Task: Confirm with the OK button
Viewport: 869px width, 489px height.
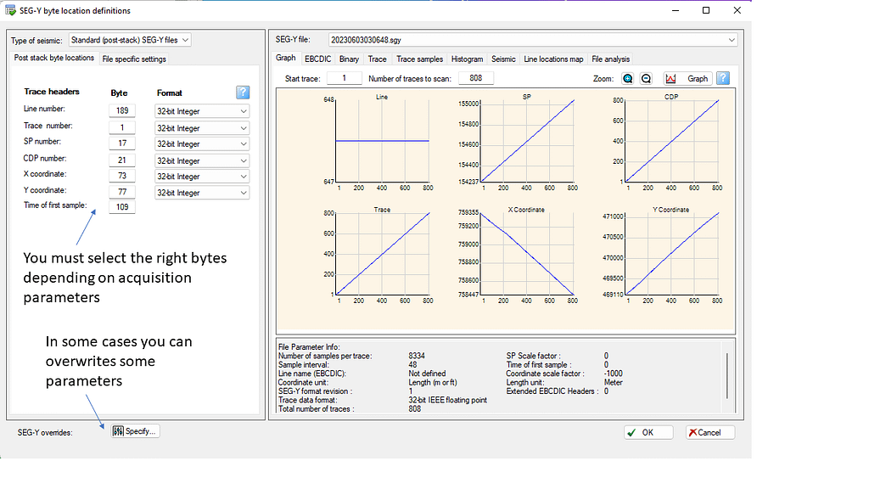Action: pos(649,432)
